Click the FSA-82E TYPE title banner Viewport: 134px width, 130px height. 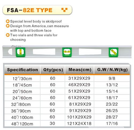[37, 10]
